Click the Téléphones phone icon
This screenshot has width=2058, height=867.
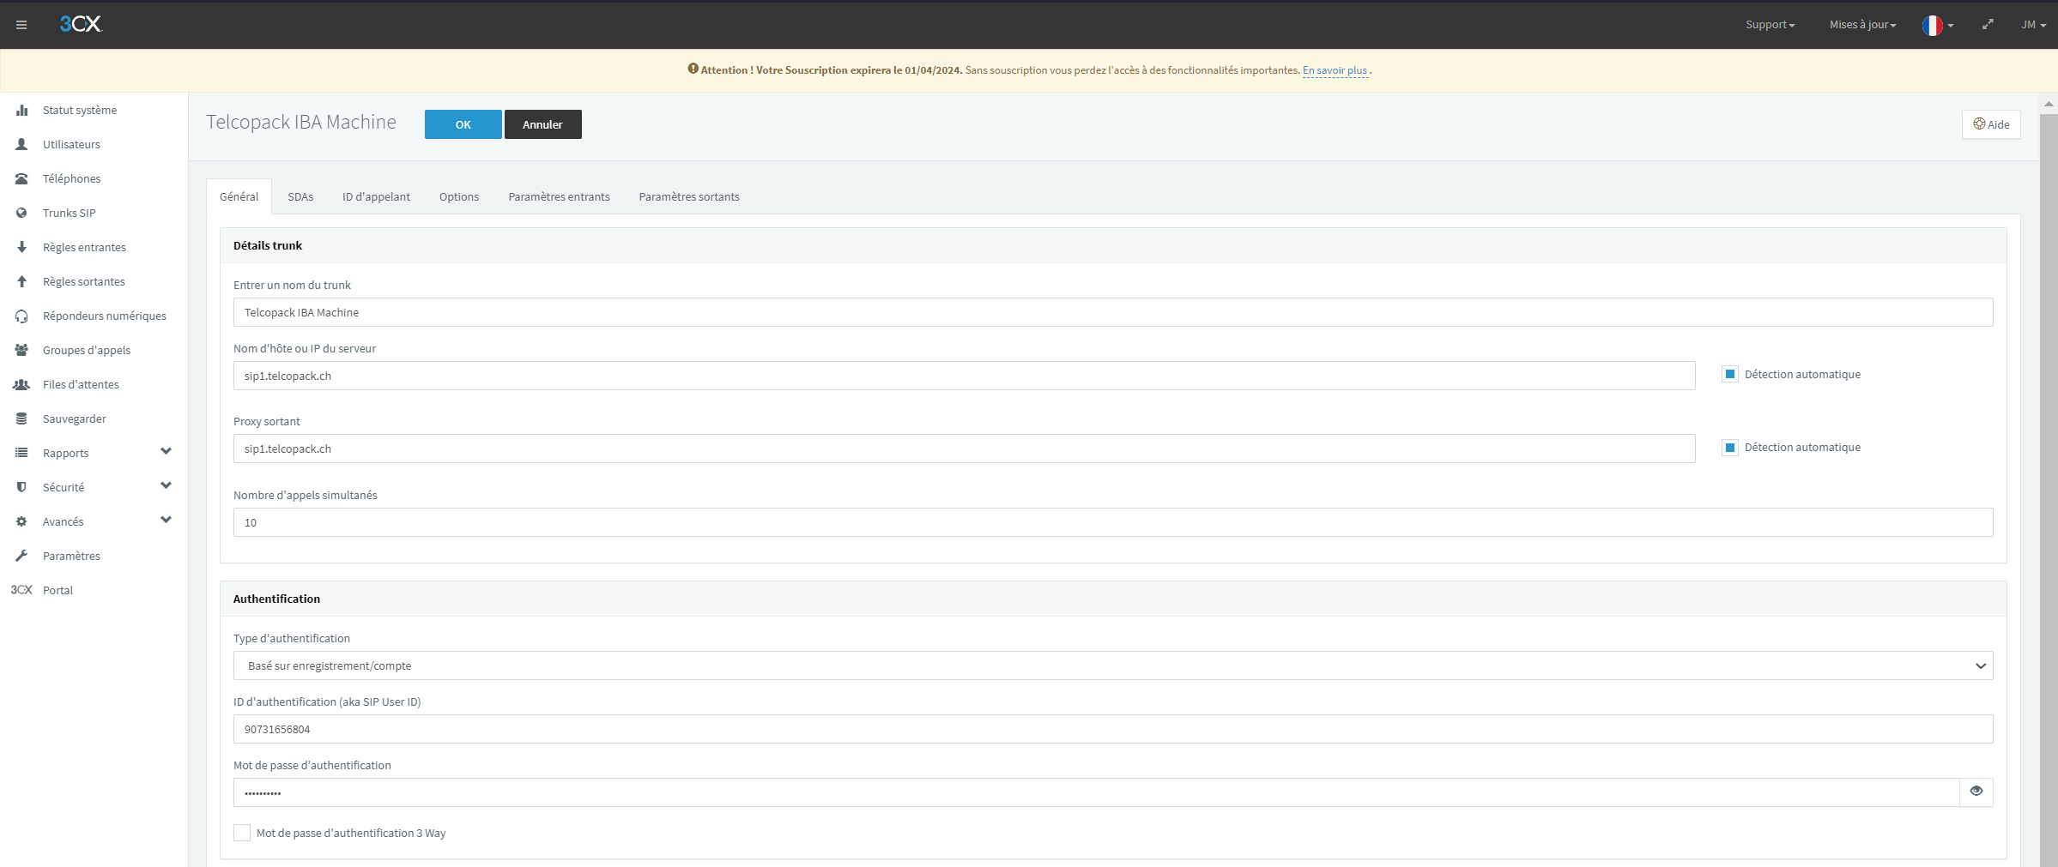(x=21, y=178)
